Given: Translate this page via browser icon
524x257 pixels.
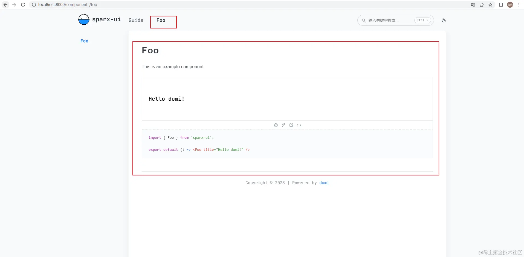Looking at the screenshot, I should pyautogui.click(x=473, y=5).
